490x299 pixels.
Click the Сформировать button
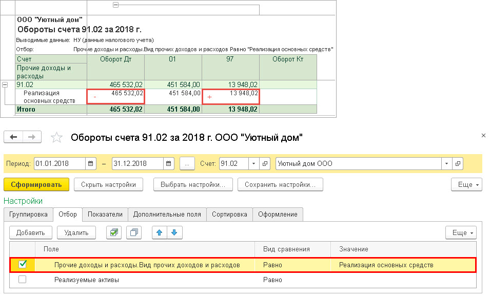click(36, 185)
